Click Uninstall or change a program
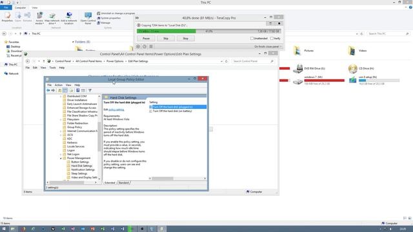The width and height of the screenshot is (413, 232). coord(116,13)
